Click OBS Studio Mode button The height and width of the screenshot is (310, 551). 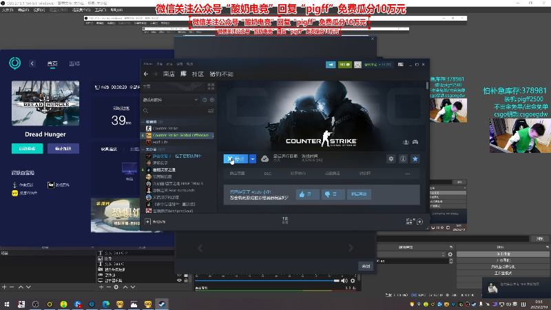click(x=503, y=273)
